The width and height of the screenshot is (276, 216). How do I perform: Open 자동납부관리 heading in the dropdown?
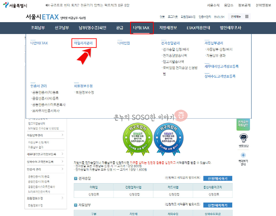(x=214, y=43)
